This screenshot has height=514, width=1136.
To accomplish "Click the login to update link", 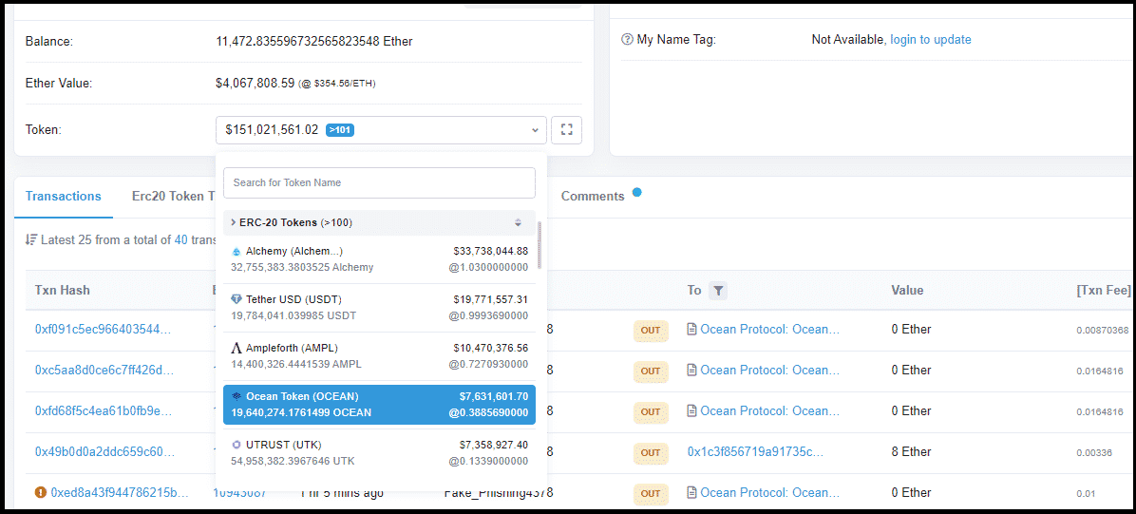I will click(930, 40).
